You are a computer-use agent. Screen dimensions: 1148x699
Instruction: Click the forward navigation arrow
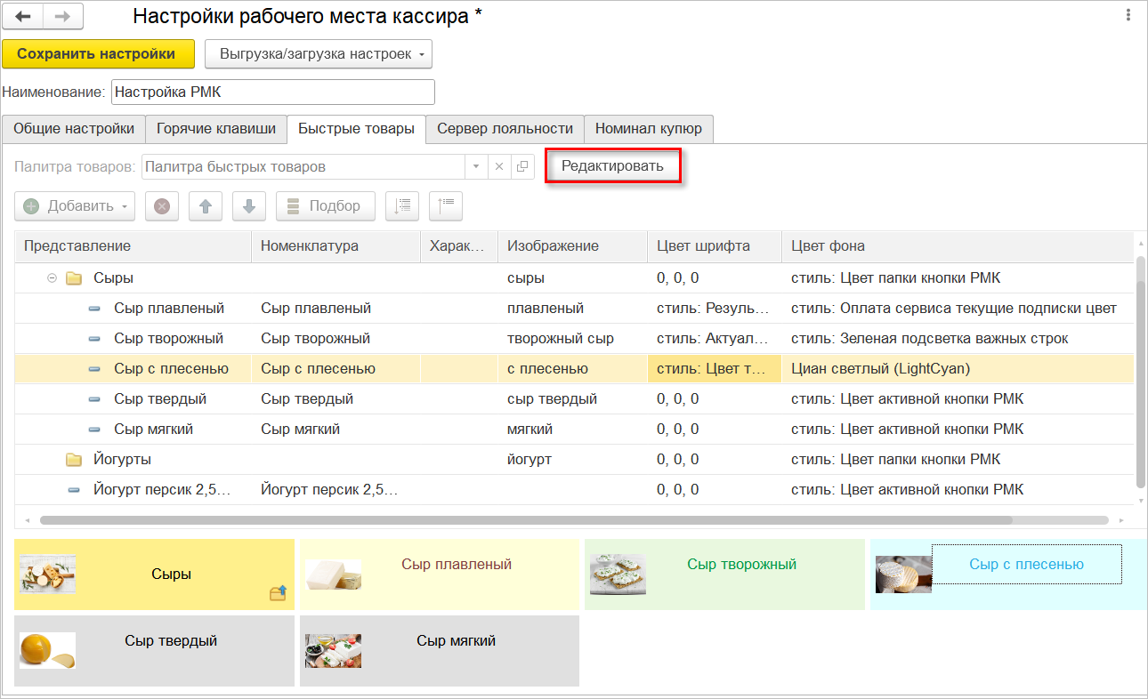(62, 16)
